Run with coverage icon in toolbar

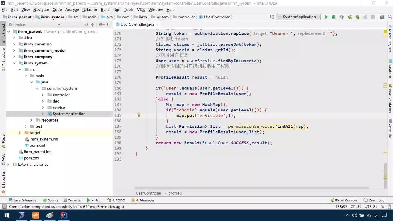(342, 17)
